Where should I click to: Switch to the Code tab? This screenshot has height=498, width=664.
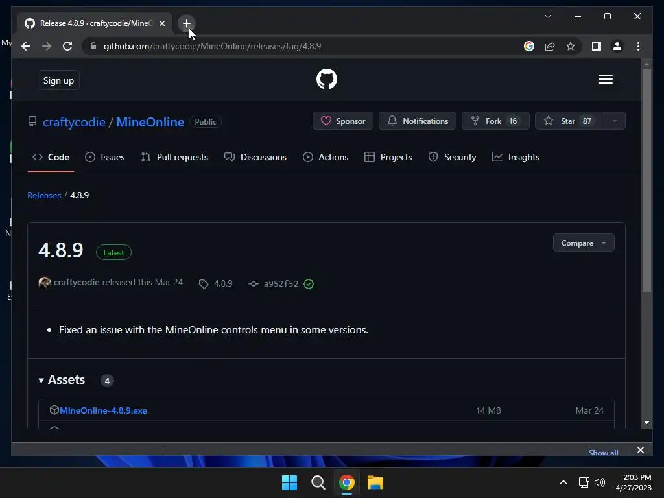pos(51,157)
